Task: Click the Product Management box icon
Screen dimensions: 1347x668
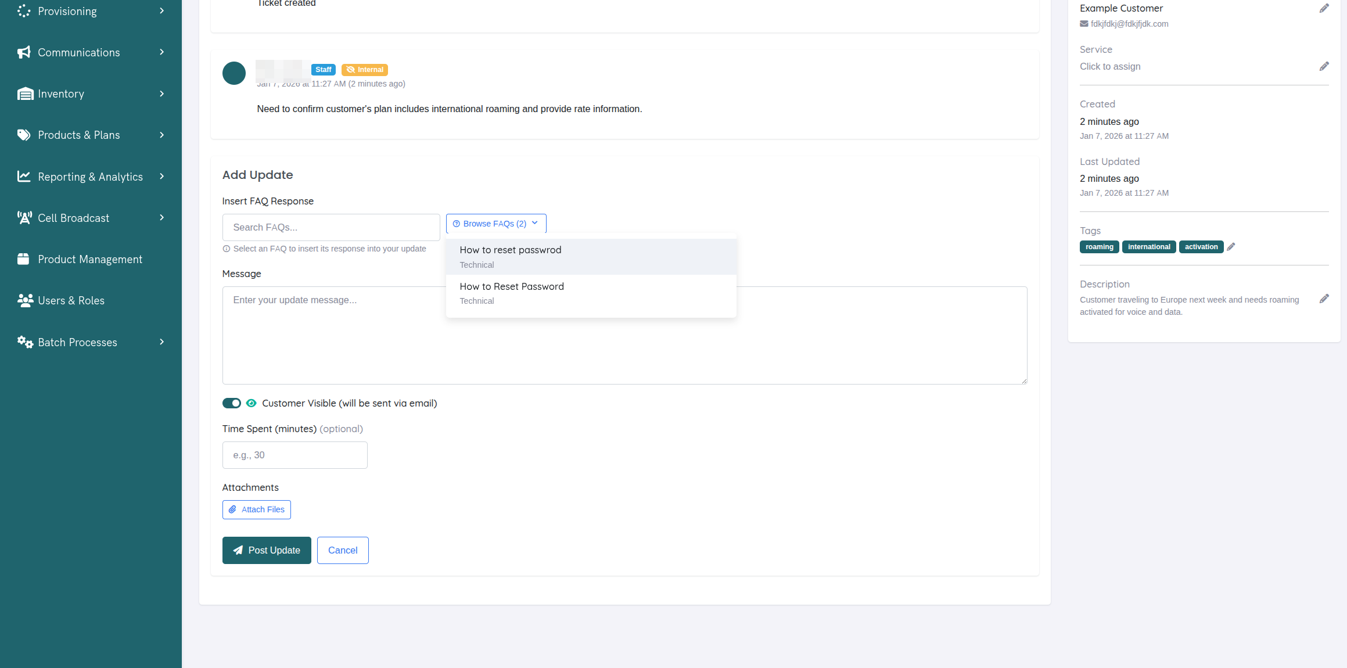Action: (x=23, y=259)
